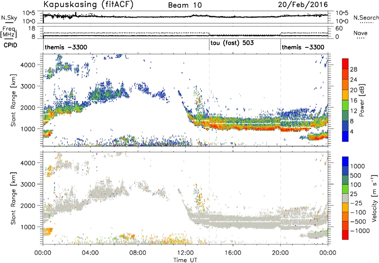
Task: Click the '28' label on Power colorbar
Action: pyautogui.click(x=353, y=69)
